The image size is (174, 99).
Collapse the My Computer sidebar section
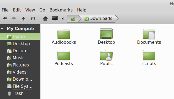2,29
